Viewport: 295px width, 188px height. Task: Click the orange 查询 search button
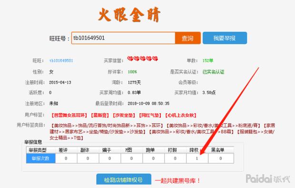tap(187, 38)
